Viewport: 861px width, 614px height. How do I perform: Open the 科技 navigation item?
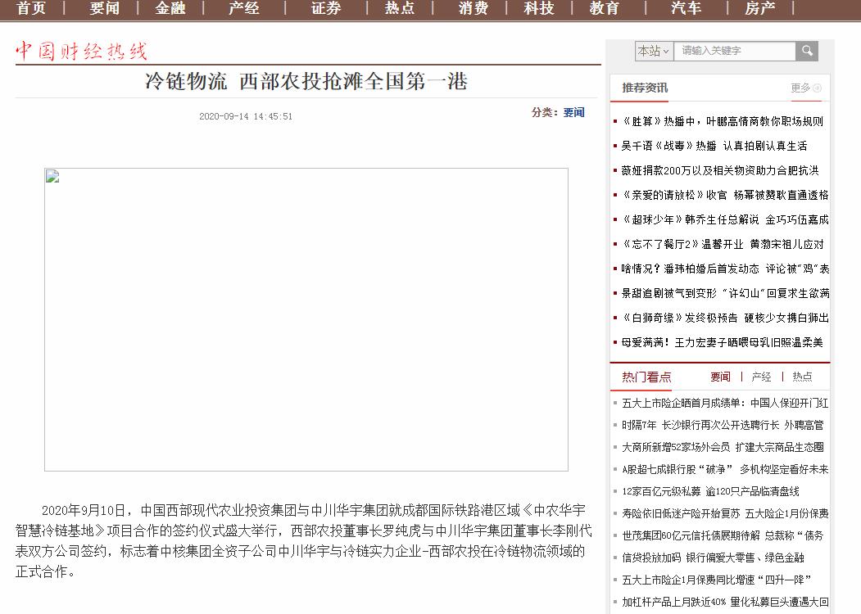click(x=539, y=8)
